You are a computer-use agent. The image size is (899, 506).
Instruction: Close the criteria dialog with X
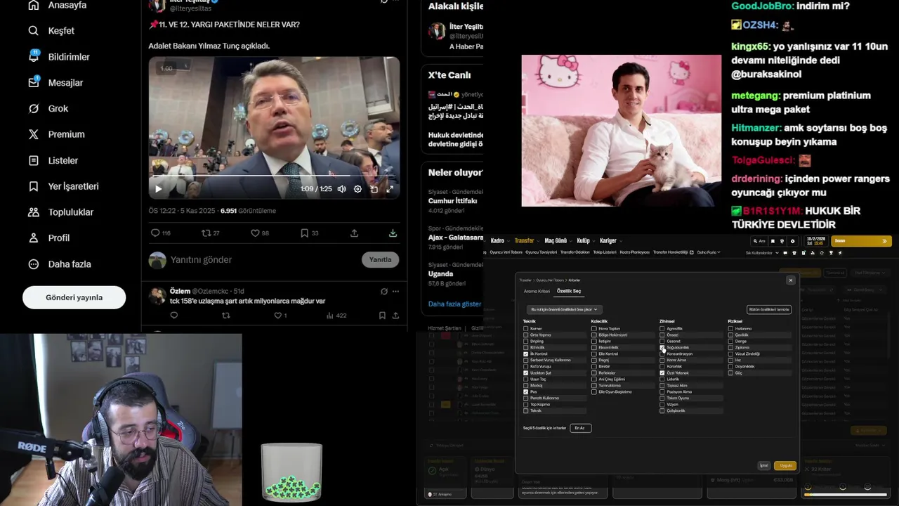coord(790,280)
